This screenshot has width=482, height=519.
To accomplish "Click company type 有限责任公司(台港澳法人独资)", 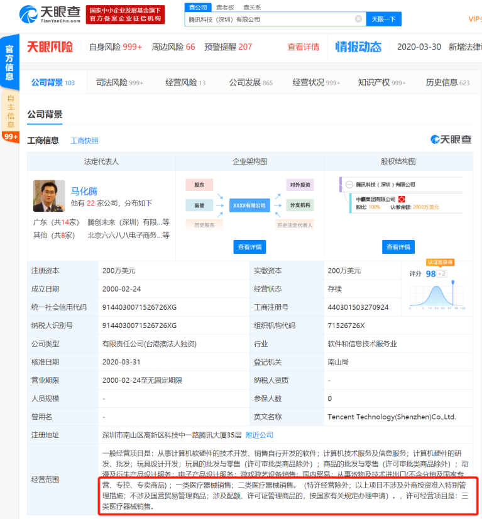I will click(x=150, y=344).
